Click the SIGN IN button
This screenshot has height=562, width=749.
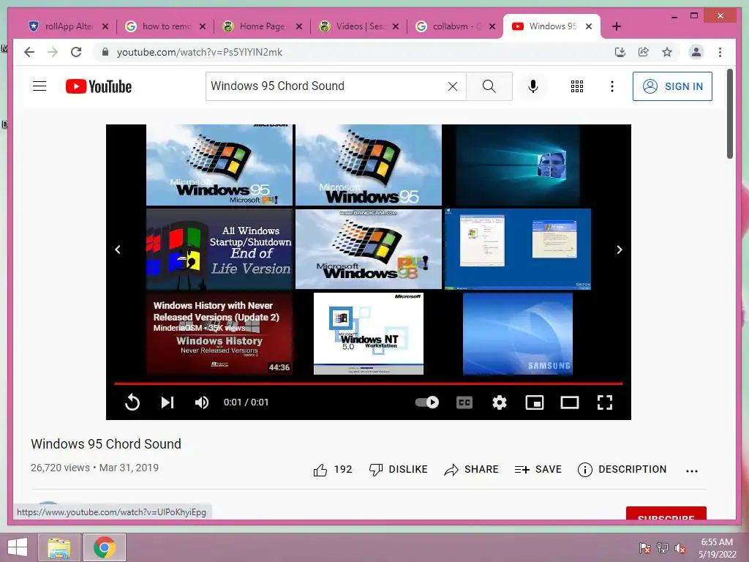coord(672,86)
